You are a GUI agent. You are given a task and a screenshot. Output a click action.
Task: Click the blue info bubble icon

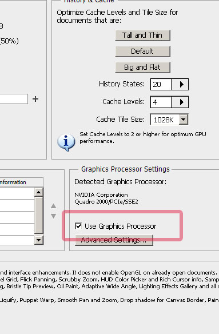66,142
